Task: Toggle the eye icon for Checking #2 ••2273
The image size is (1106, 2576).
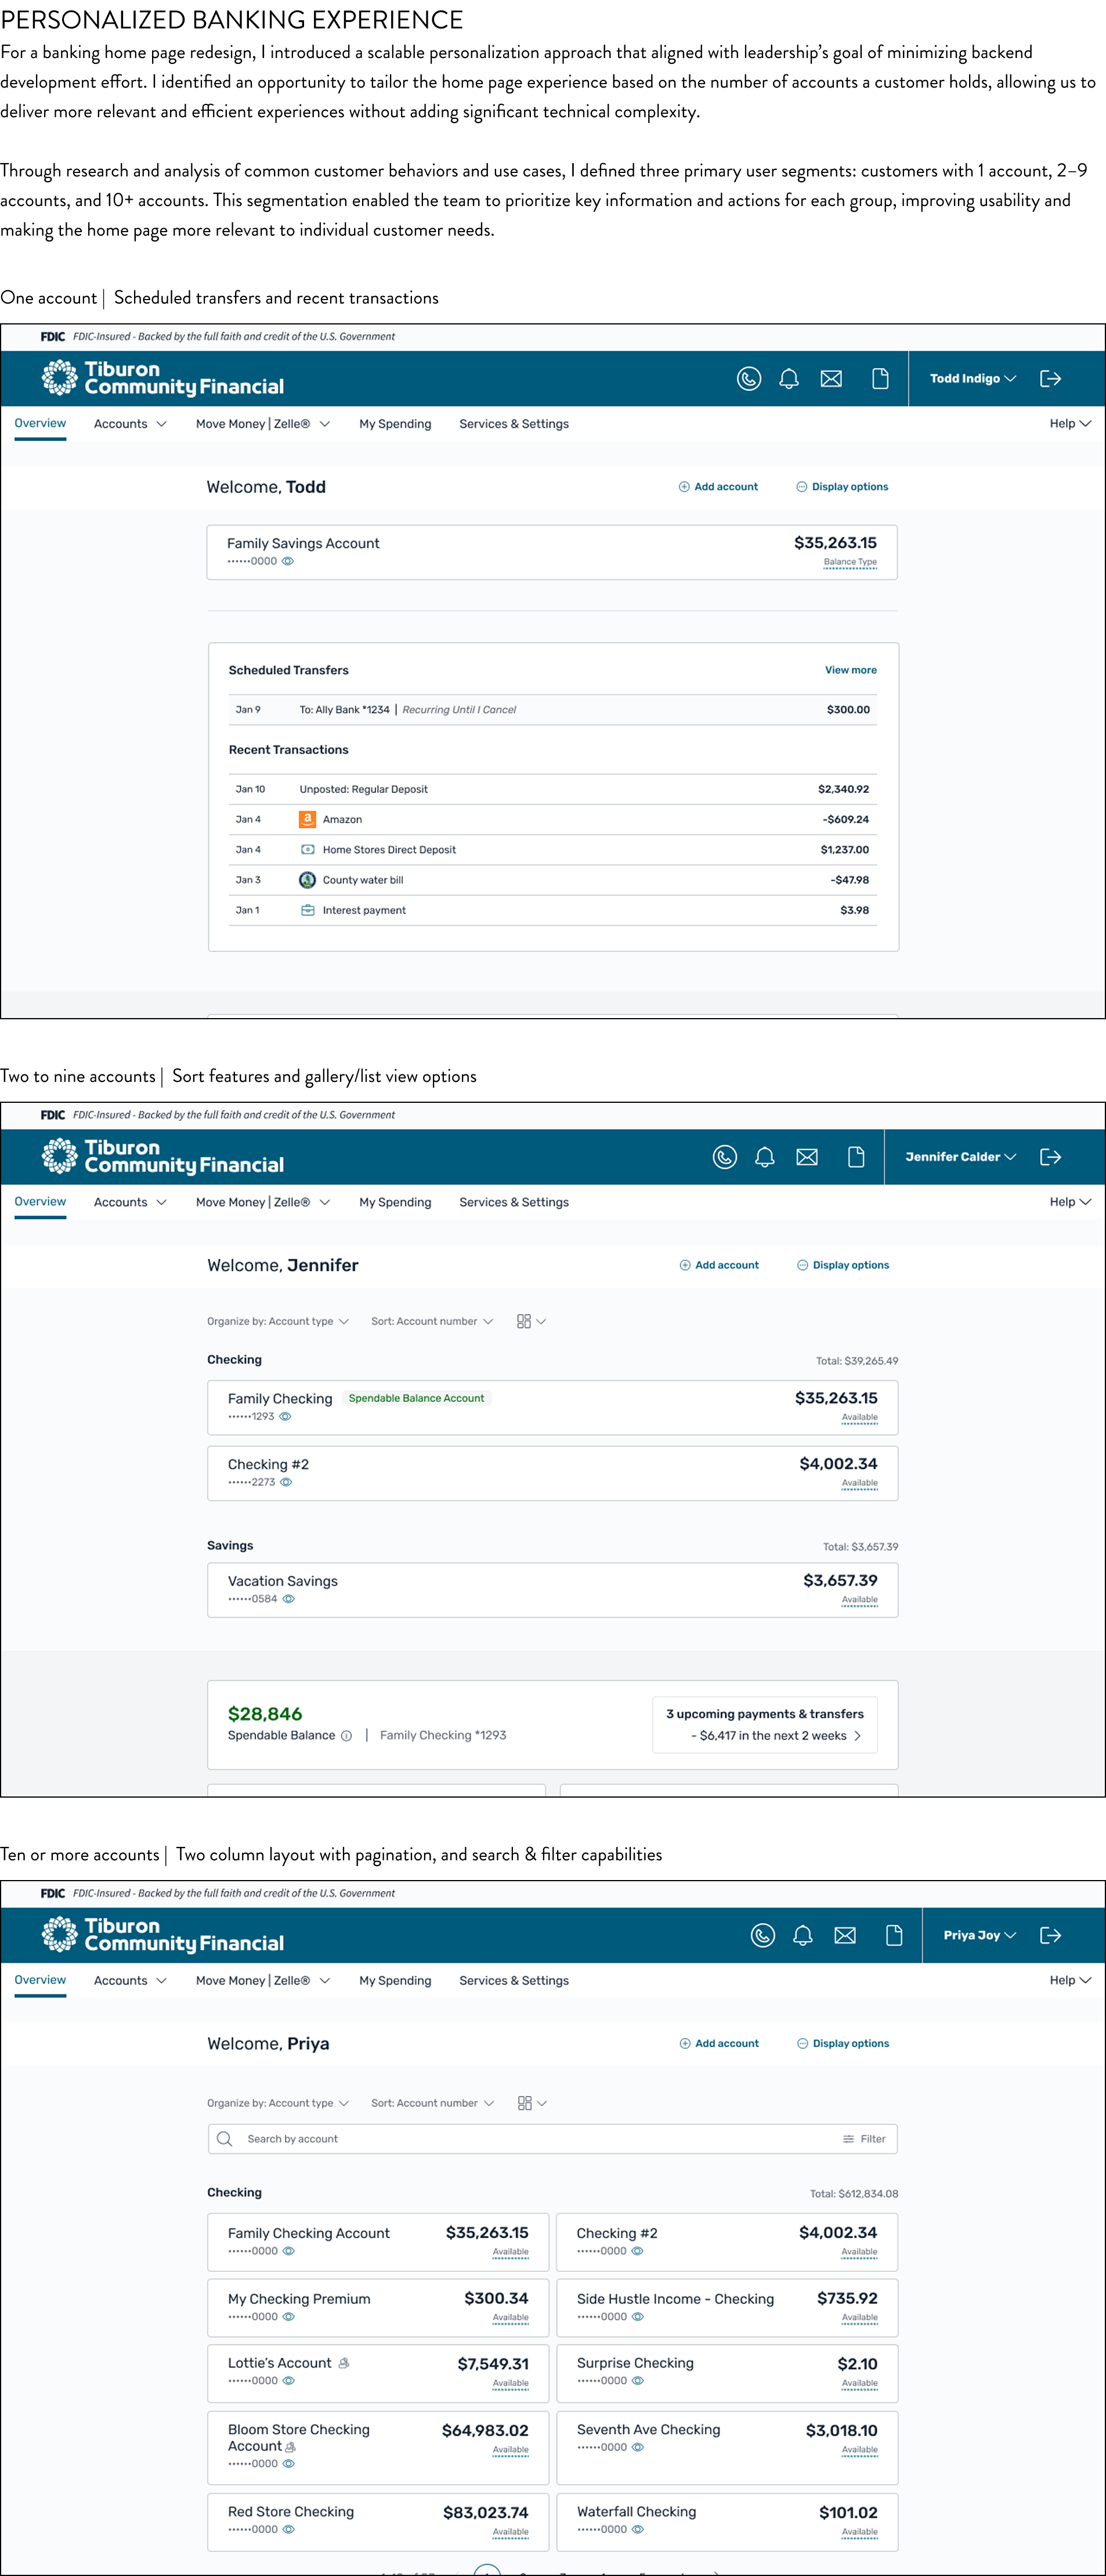Action: point(286,1483)
